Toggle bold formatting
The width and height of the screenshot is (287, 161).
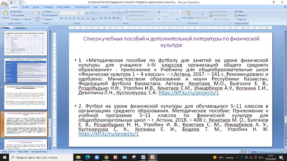[62, 19]
